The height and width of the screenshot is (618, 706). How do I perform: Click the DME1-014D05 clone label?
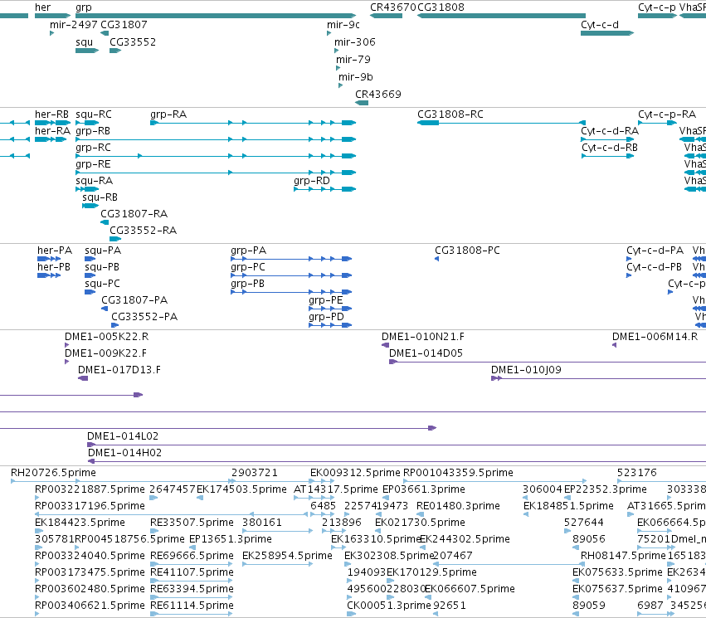click(426, 353)
